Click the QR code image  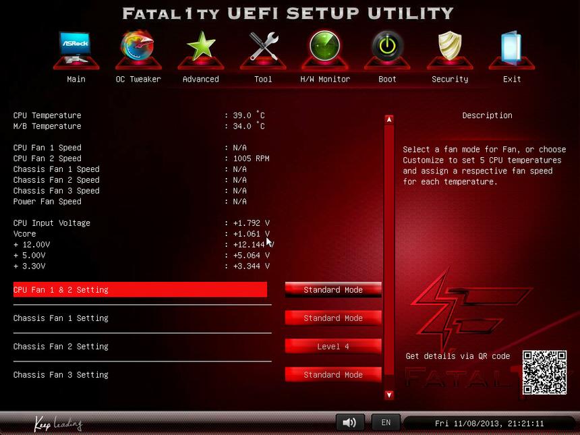point(544,372)
